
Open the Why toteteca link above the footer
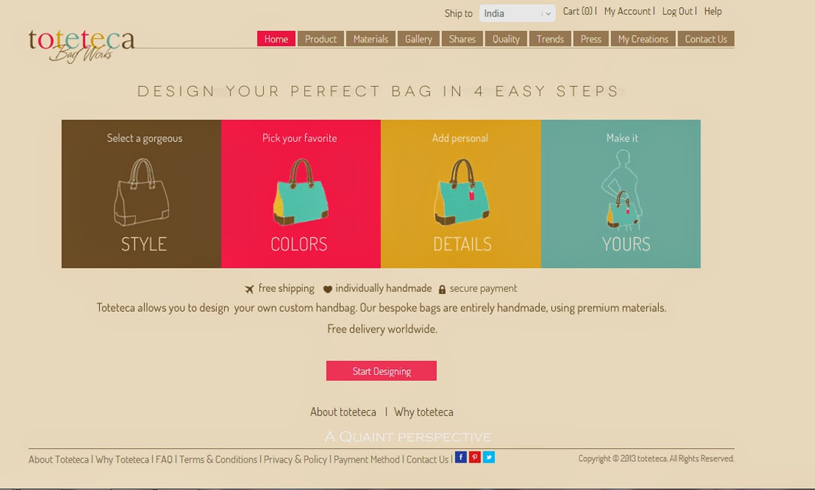coord(424,412)
